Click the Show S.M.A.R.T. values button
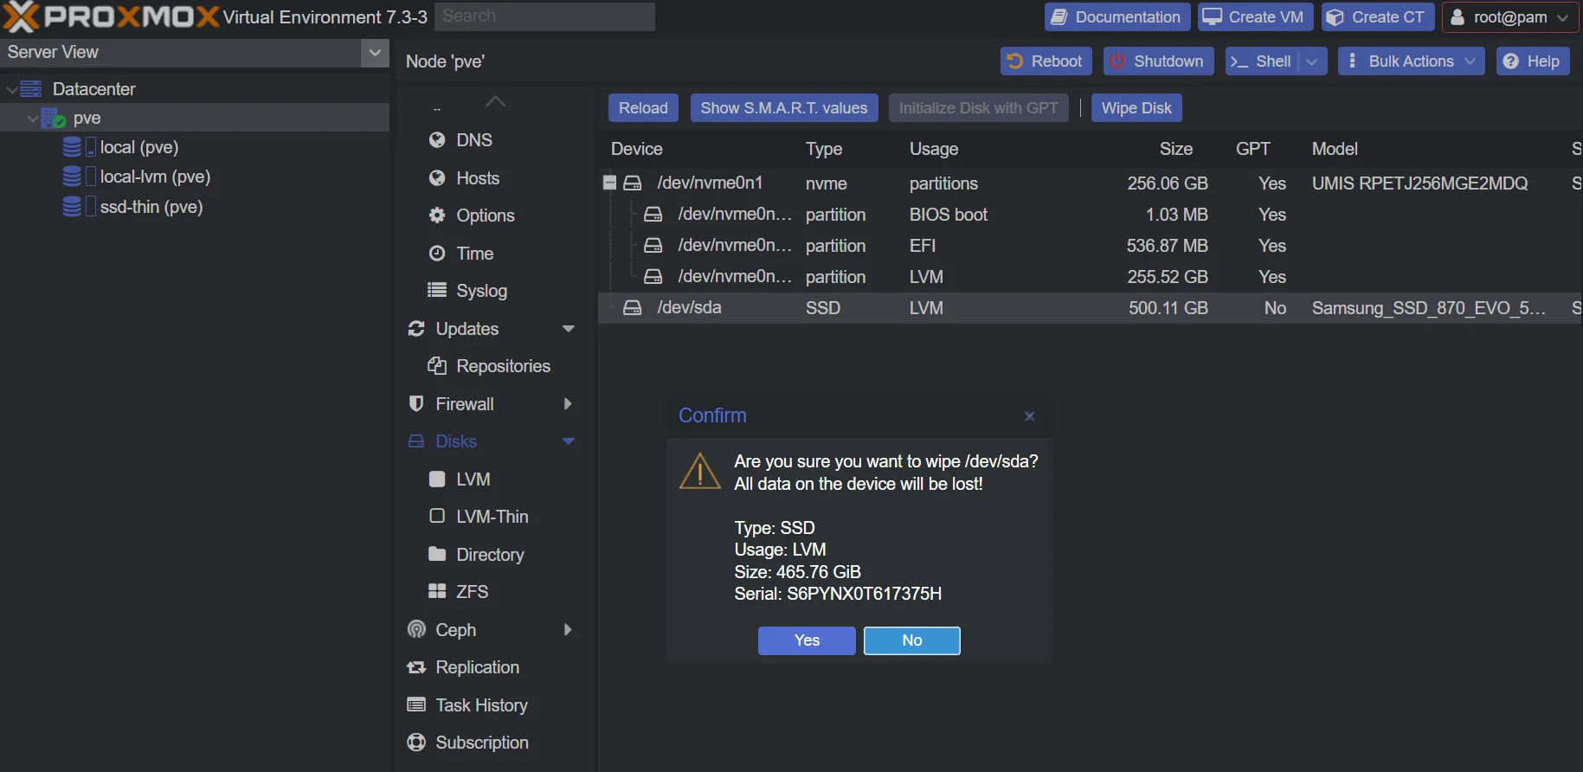 click(783, 108)
